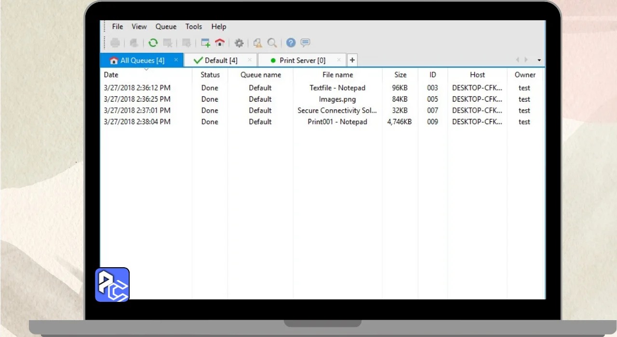Click the Date column sort header
Viewport: 617px width, 337px height.
click(x=111, y=75)
